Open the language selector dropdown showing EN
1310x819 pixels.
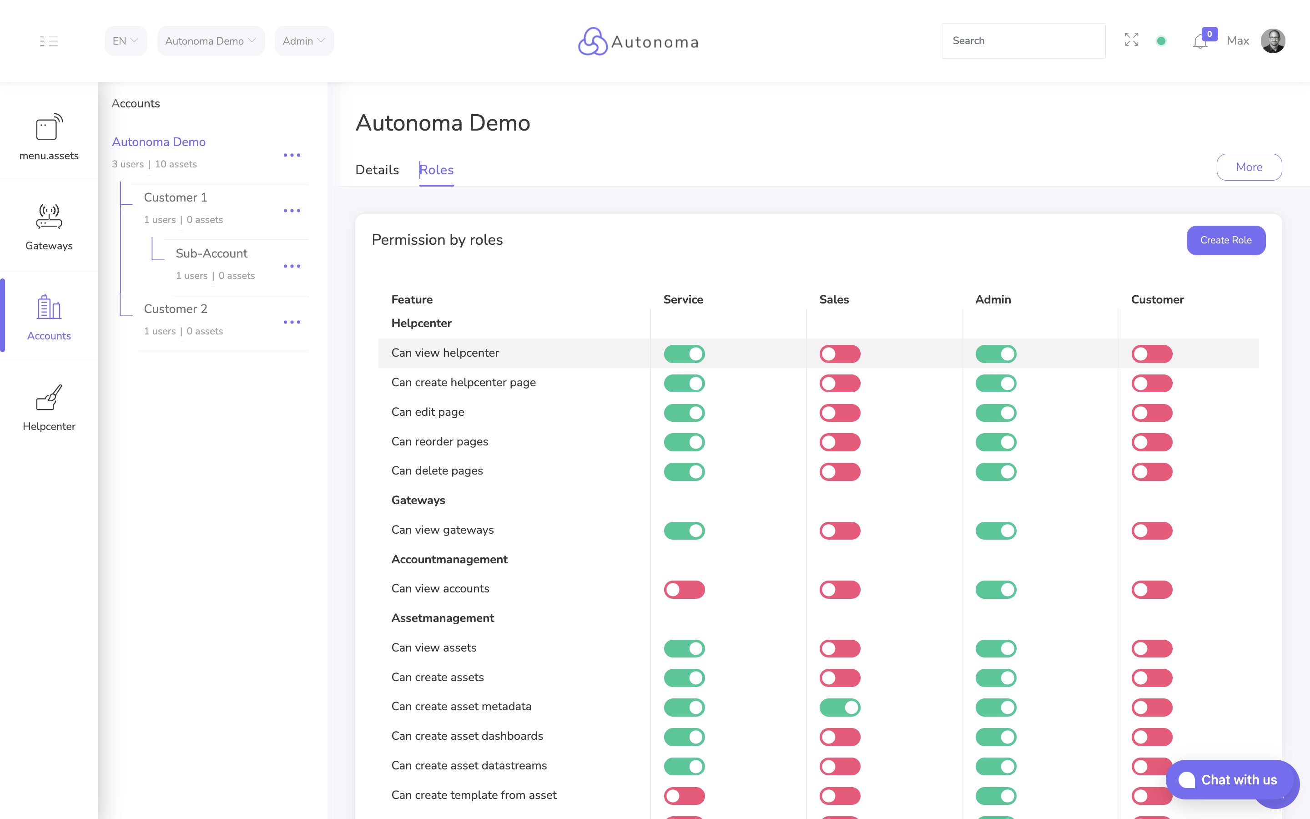(125, 40)
